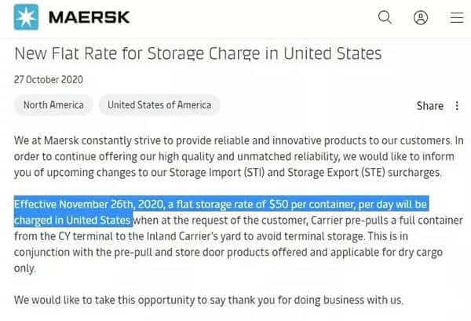Select the North America tag
471x321 pixels.
(53, 105)
